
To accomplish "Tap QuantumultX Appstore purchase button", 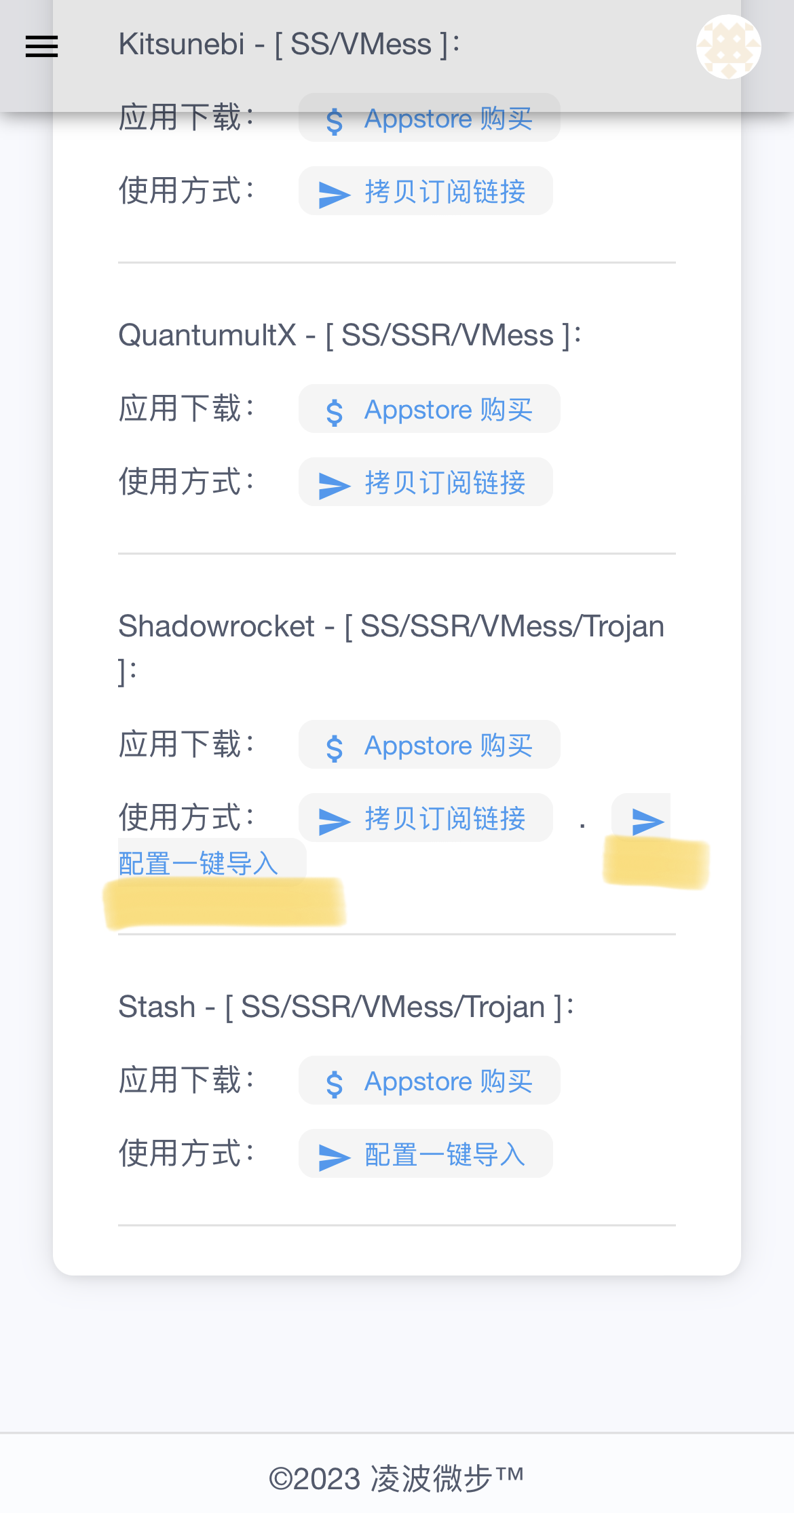I will pos(429,409).
